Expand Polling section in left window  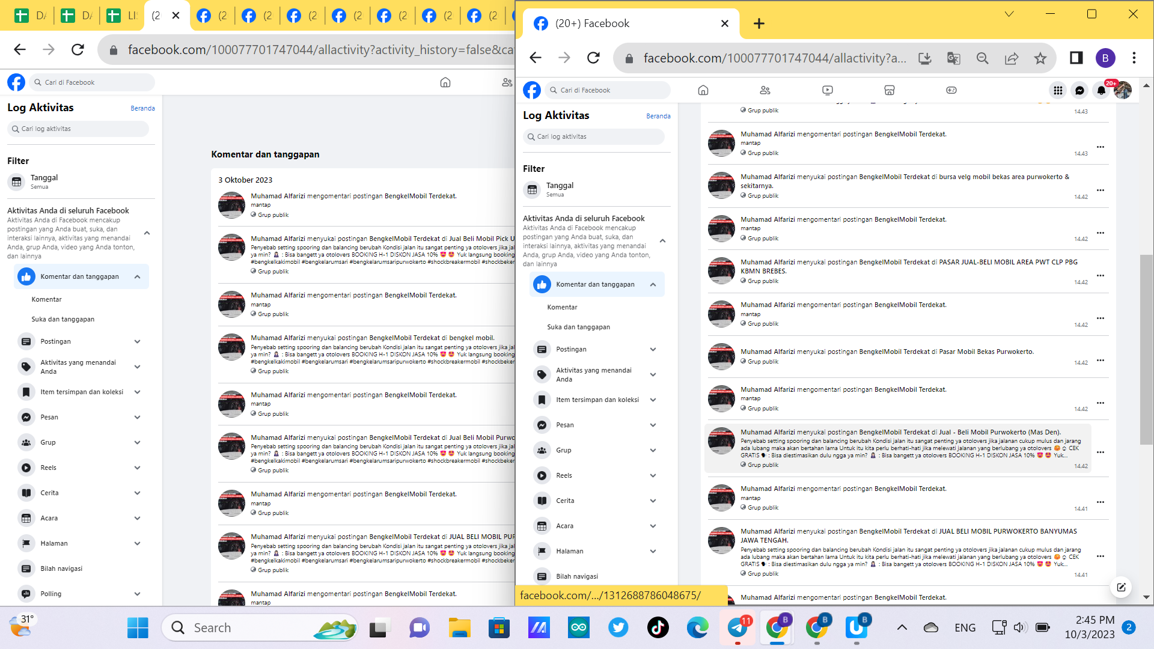138,594
